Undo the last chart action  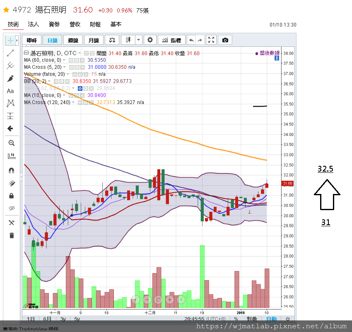(x=191, y=40)
